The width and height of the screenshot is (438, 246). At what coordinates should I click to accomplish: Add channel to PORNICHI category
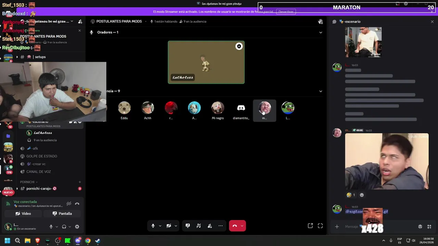(x=80, y=182)
